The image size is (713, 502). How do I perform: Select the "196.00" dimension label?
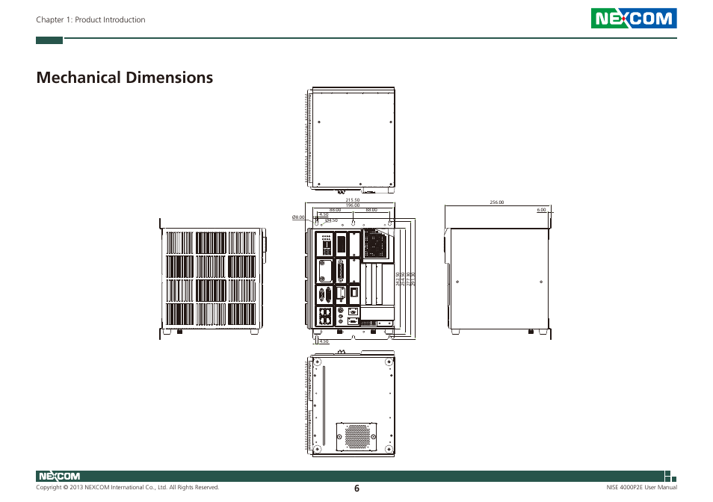(353, 205)
